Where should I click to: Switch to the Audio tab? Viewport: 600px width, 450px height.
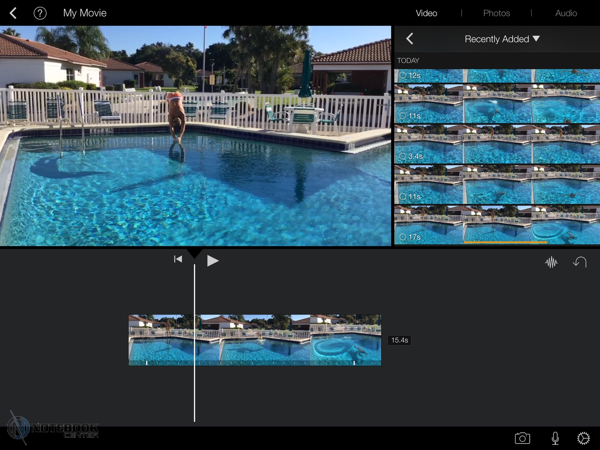pos(566,13)
